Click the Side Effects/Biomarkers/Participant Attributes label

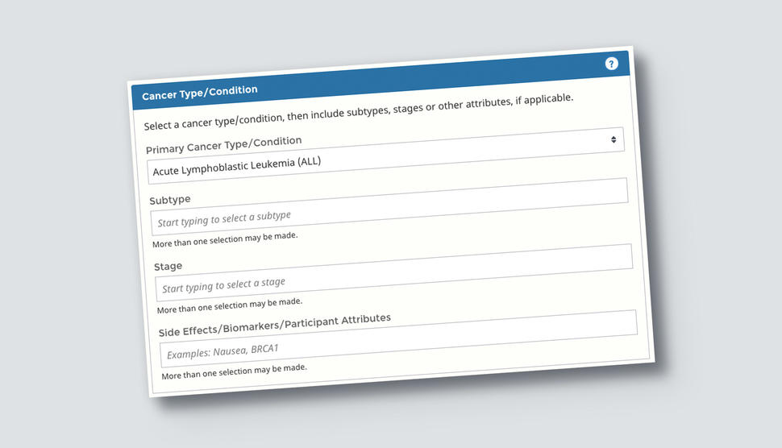tap(275, 325)
